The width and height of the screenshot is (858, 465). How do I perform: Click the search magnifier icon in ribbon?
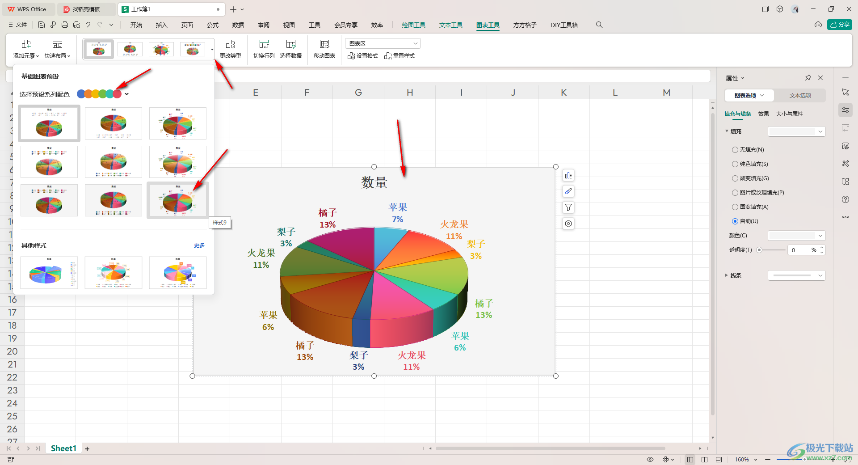tap(599, 25)
